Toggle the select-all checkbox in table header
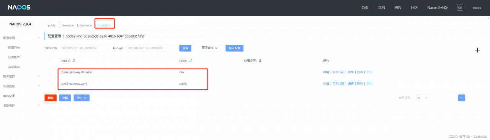This screenshot has width=490, height=140. pyautogui.click(x=51, y=60)
